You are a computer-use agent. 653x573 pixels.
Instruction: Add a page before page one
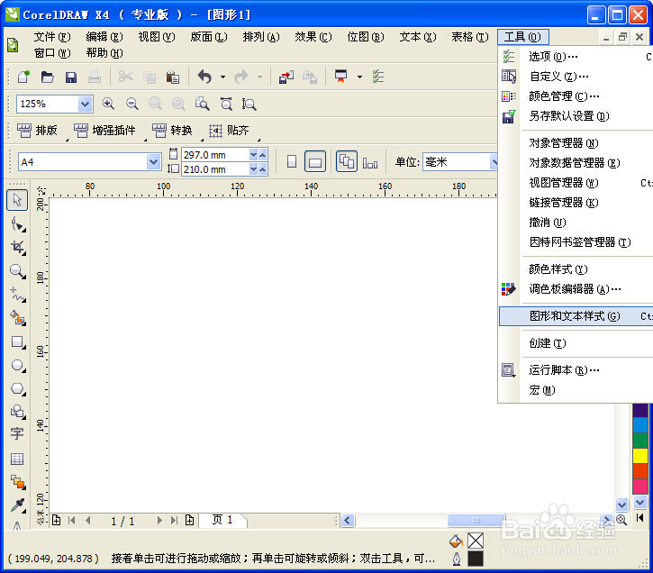(56, 520)
